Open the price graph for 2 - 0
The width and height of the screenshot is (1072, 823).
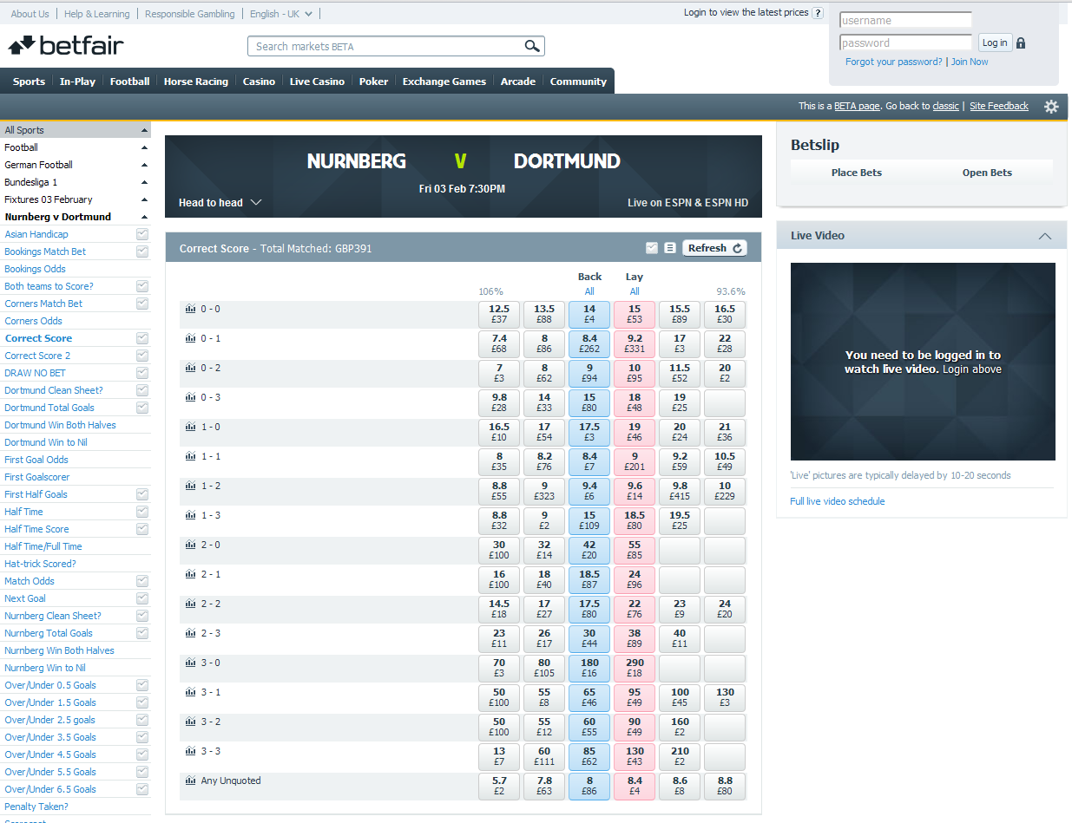pyautogui.click(x=190, y=545)
